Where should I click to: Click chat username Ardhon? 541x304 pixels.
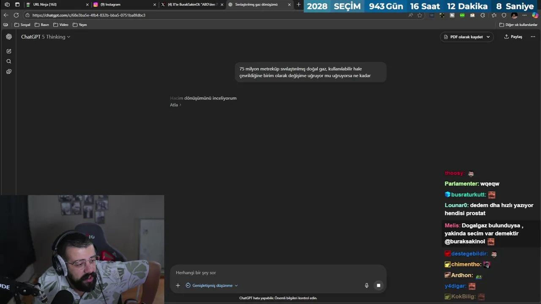pos(462,275)
